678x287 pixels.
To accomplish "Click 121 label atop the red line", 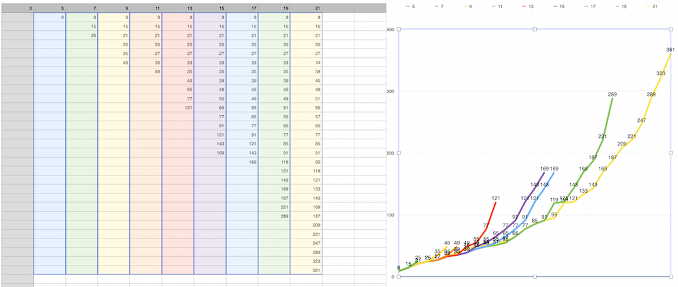I will tap(496, 198).
